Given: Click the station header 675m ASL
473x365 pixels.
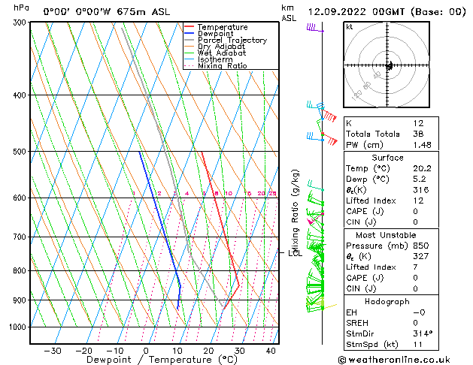Looking at the screenshot, I should click(144, 12).
